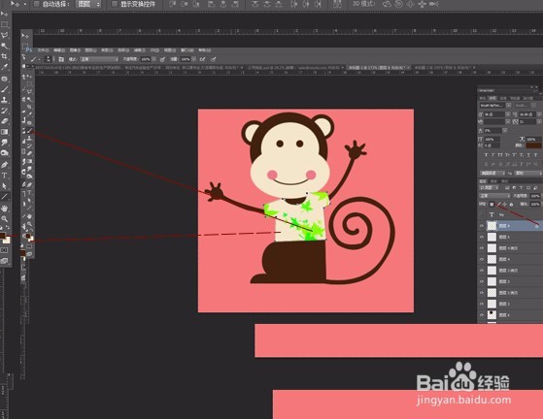Open the 文件 menu in inner window
The height and width of the screenshot is (419, 543).
pyautogui.click(x=43, y=50)
